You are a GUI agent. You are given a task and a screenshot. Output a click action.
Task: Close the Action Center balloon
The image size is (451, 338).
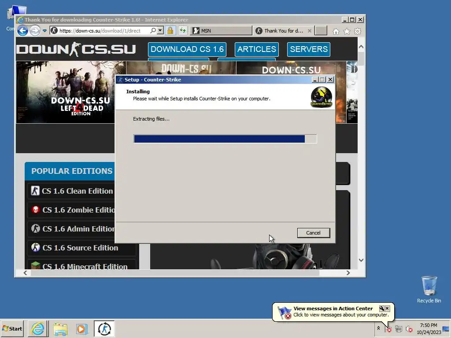[387, 309]
